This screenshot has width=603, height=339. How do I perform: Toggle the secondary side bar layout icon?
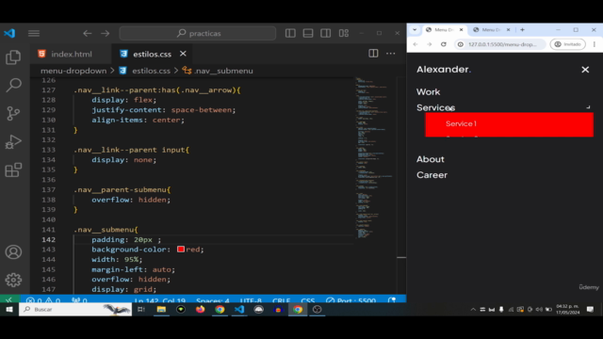click(x=326, y=34)
